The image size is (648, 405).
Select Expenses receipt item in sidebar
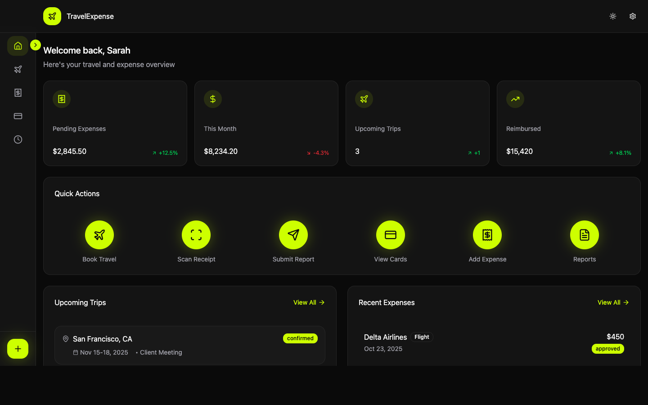pos(18,93)
